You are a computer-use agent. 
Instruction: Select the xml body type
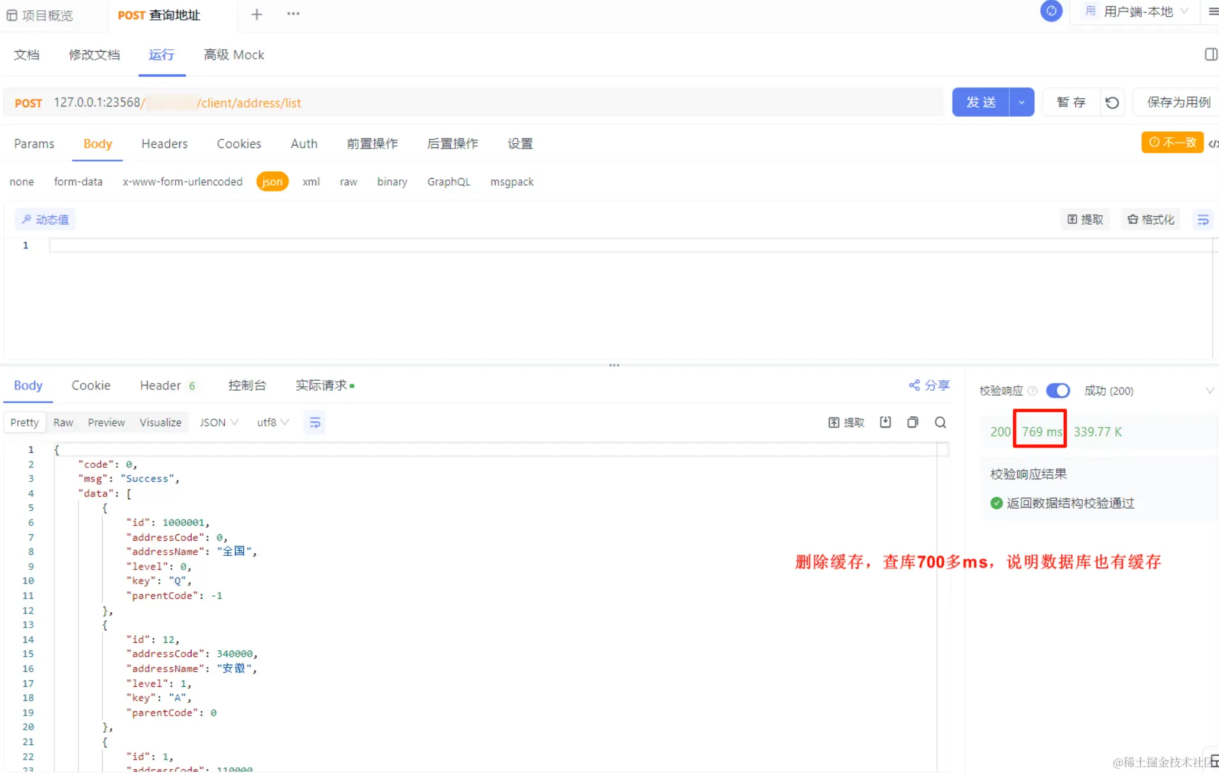point(311,182)
